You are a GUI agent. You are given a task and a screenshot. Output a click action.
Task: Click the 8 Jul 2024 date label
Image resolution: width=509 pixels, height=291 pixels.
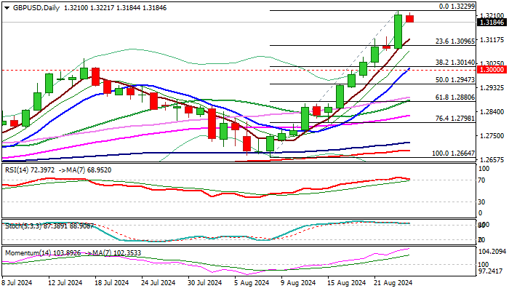pos(17,283)
